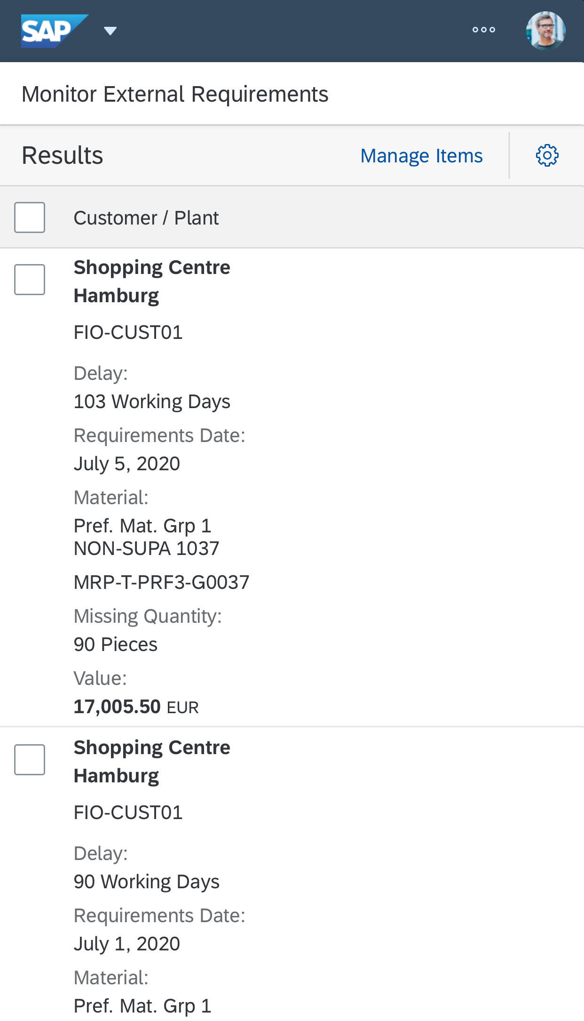Viewport: 584px width, 1021px height.
Task: Click the 90 Pieces missing quantity
Action: pyautogui.click(x=116, y=644)
